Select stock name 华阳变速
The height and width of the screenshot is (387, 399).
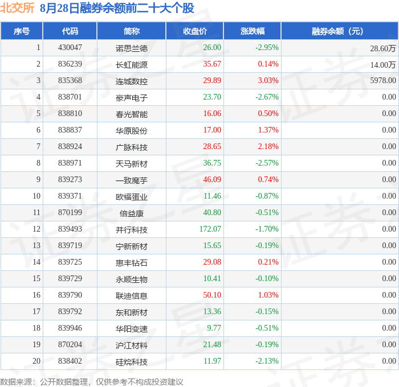tap(132, 329)
